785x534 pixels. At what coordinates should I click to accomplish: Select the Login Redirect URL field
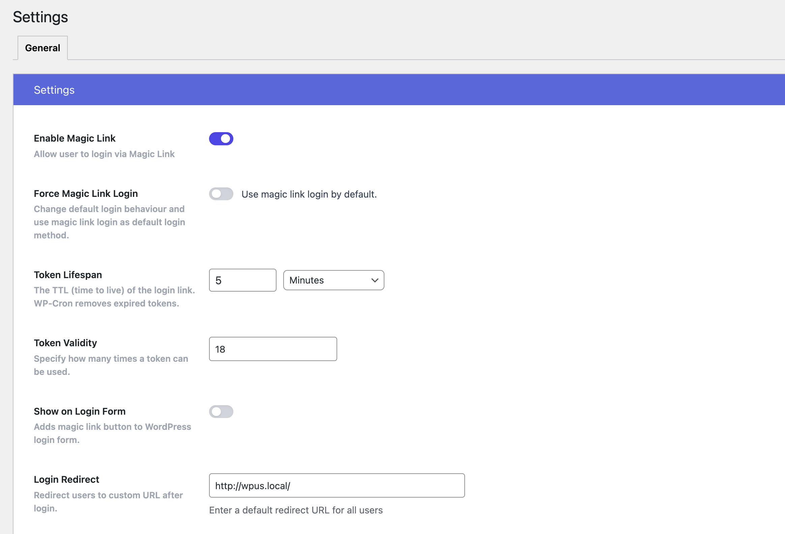[x=337, y=485]
